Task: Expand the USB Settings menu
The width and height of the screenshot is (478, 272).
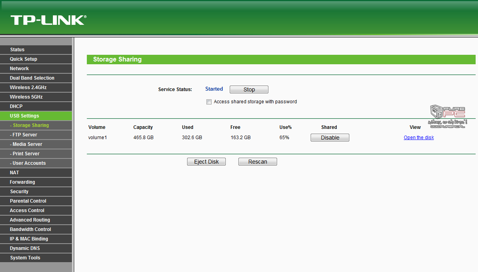Action: click(x=24, y=116)
